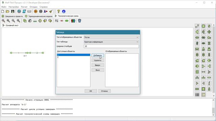The width and height of the screenshot is (216, 121).
Task: Click the three colored people icon
Action: click(73, 21)
